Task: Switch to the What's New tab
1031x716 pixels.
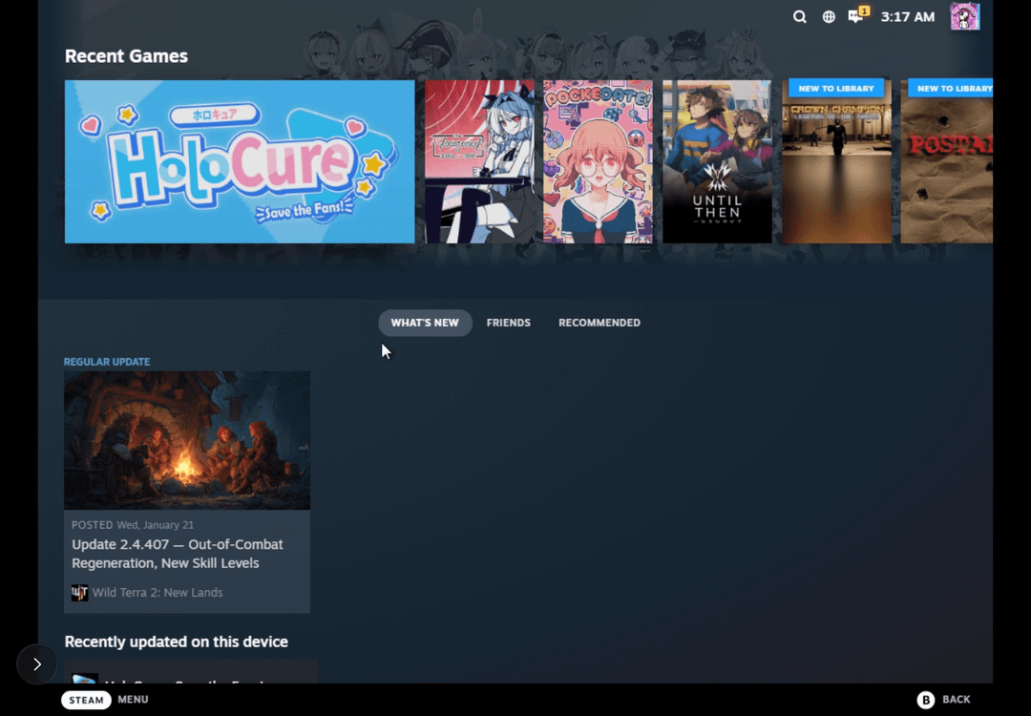Action: pyautogui.click(x=425, y=323)
